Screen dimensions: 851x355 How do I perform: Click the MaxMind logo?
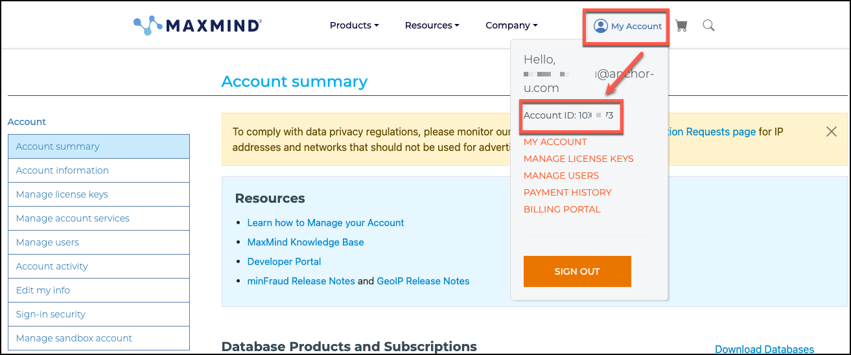197,26
